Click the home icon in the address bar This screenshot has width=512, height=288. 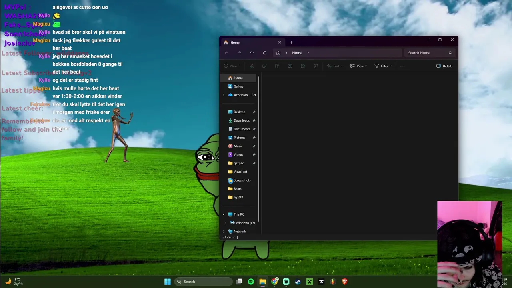[278, 53]
